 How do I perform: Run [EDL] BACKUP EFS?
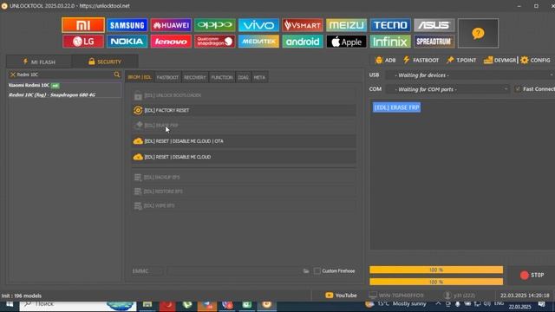click(244, 177)
